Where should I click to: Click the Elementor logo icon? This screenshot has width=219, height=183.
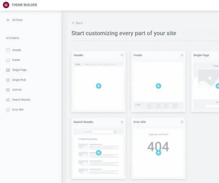pos(6,5)
